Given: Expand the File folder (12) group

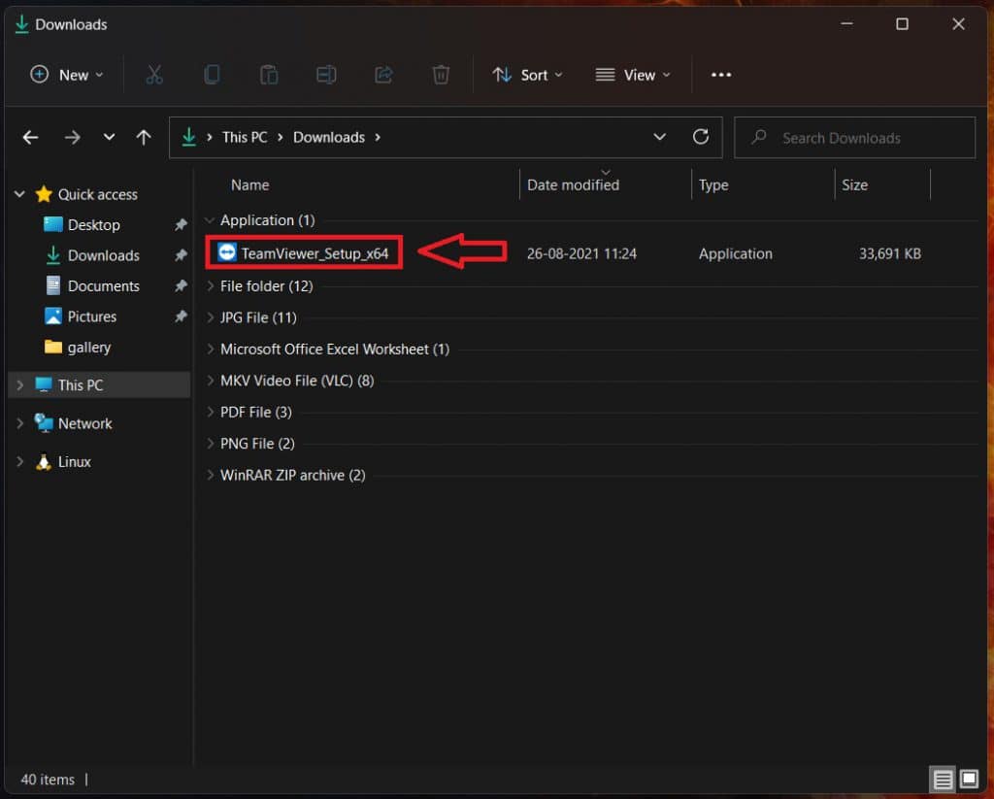Looking at the screenshot, I should point(210,286).
